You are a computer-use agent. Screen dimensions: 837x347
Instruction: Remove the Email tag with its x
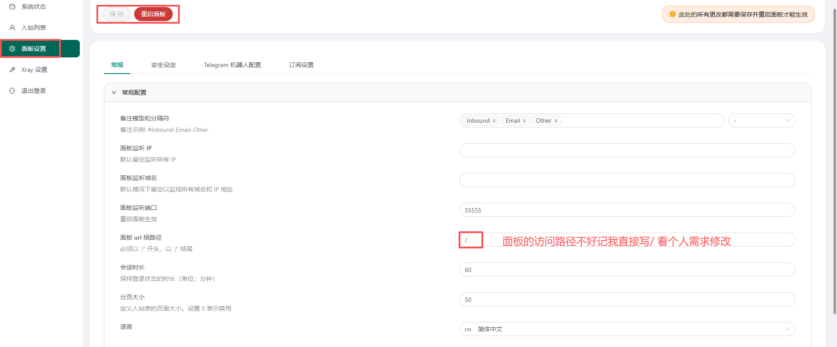(524, 121)
